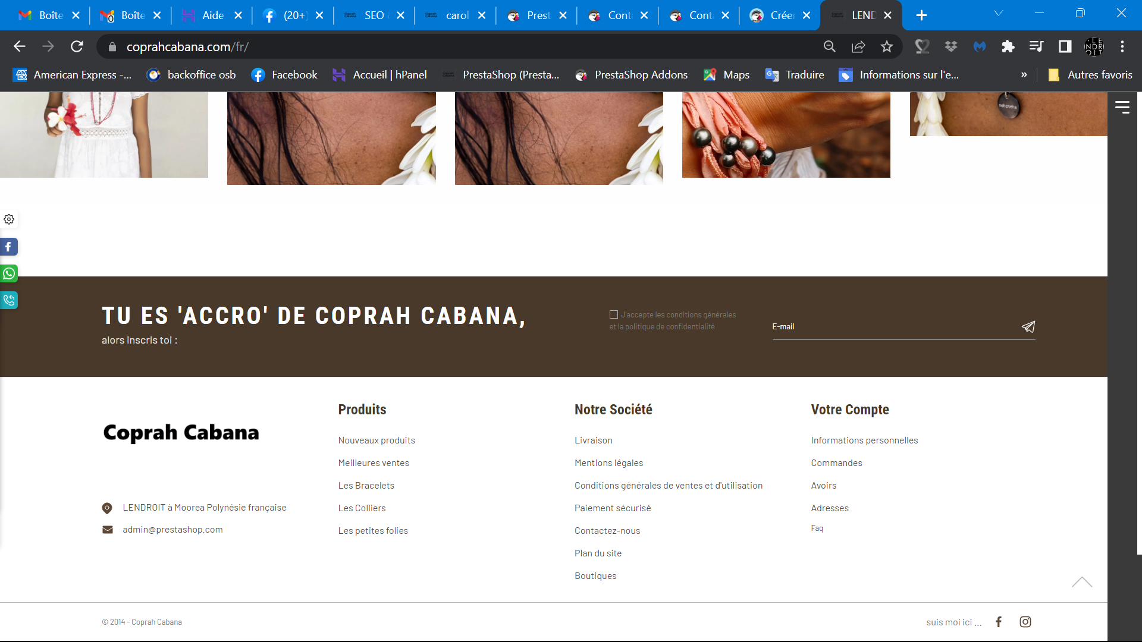Accept the general conditions checkbox

click(x=614, y=314)
